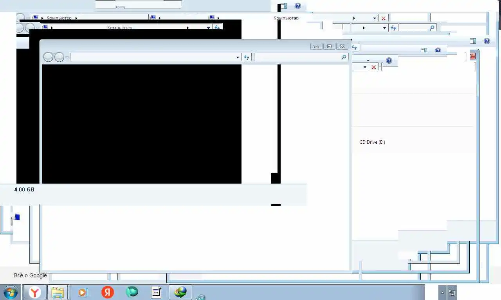The height and width of the screenshot is (300, 501).
Task: Click the help icon at the far right edge
Action: tap(487, 41)
